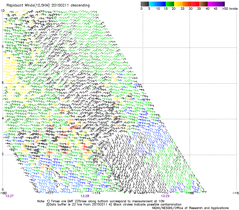Click the note "3)Data buffer is 22 hrs from 20150211"

tap(77, 205)
